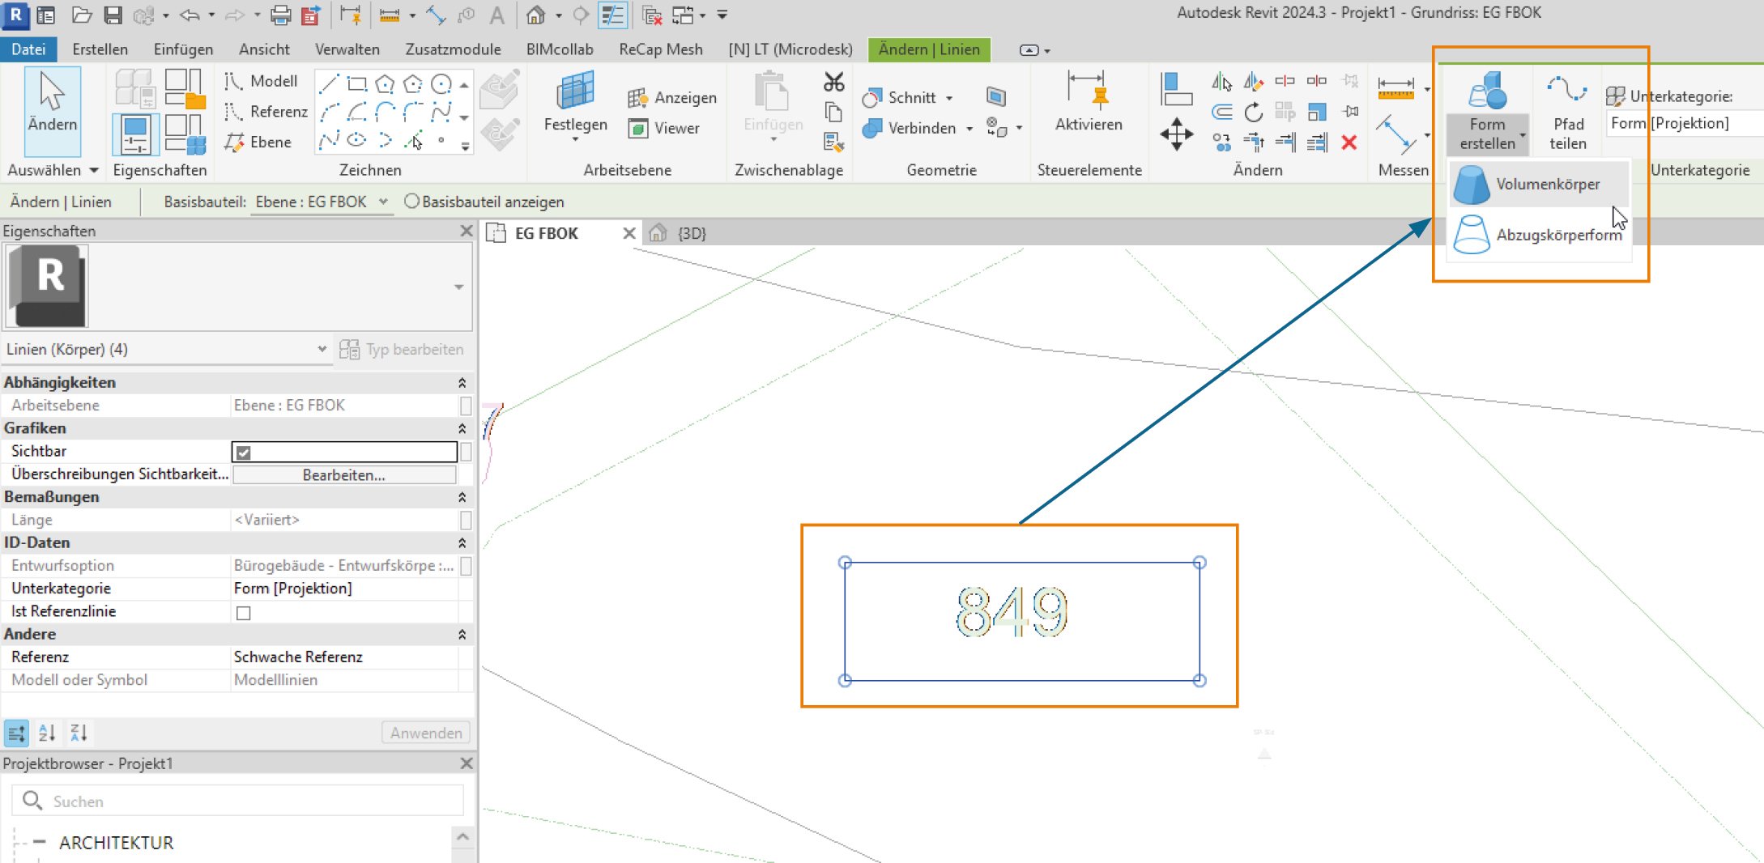Choose Volumenkörper from the menu
Image resolution: width=1764 pixels, height=863 pixels.
pyautogui.click(x=1538, y=184)
